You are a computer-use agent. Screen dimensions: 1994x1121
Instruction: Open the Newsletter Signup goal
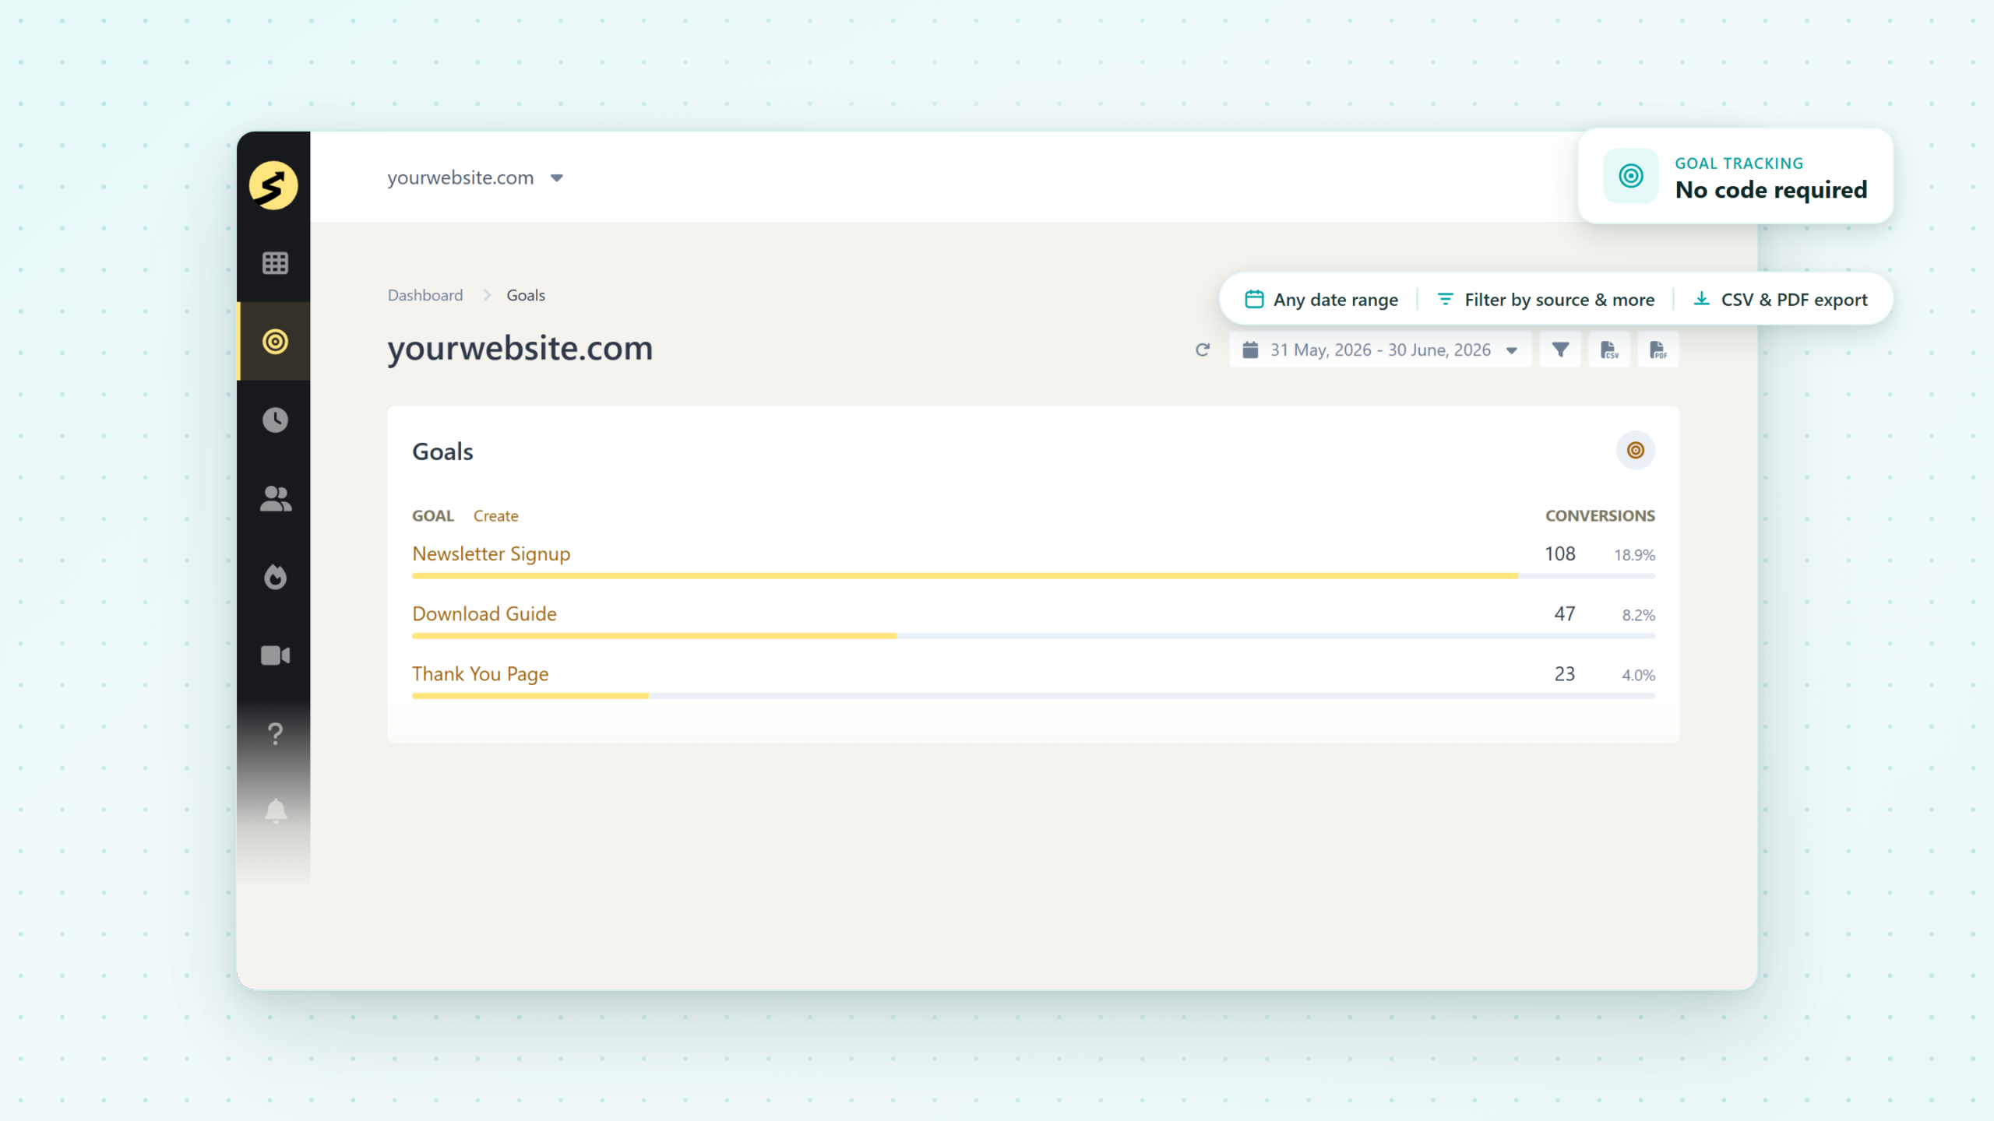[x=491, y=553]
